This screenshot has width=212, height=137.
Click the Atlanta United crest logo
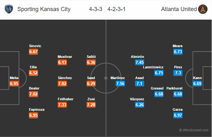click(203, 9)
